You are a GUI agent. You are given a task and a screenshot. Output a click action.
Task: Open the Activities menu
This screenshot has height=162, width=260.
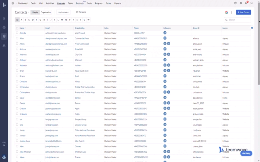pos(50,3)
